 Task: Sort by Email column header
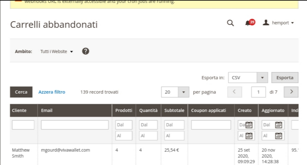coord(75,110)
